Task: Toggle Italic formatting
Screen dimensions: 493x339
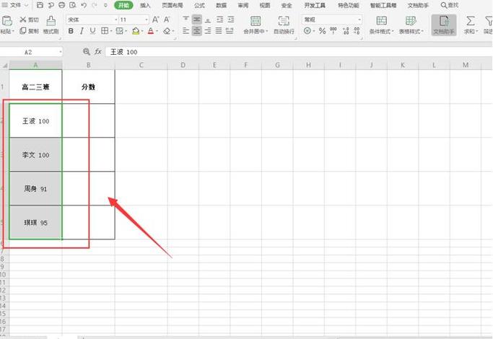Action: pos(82,31)
